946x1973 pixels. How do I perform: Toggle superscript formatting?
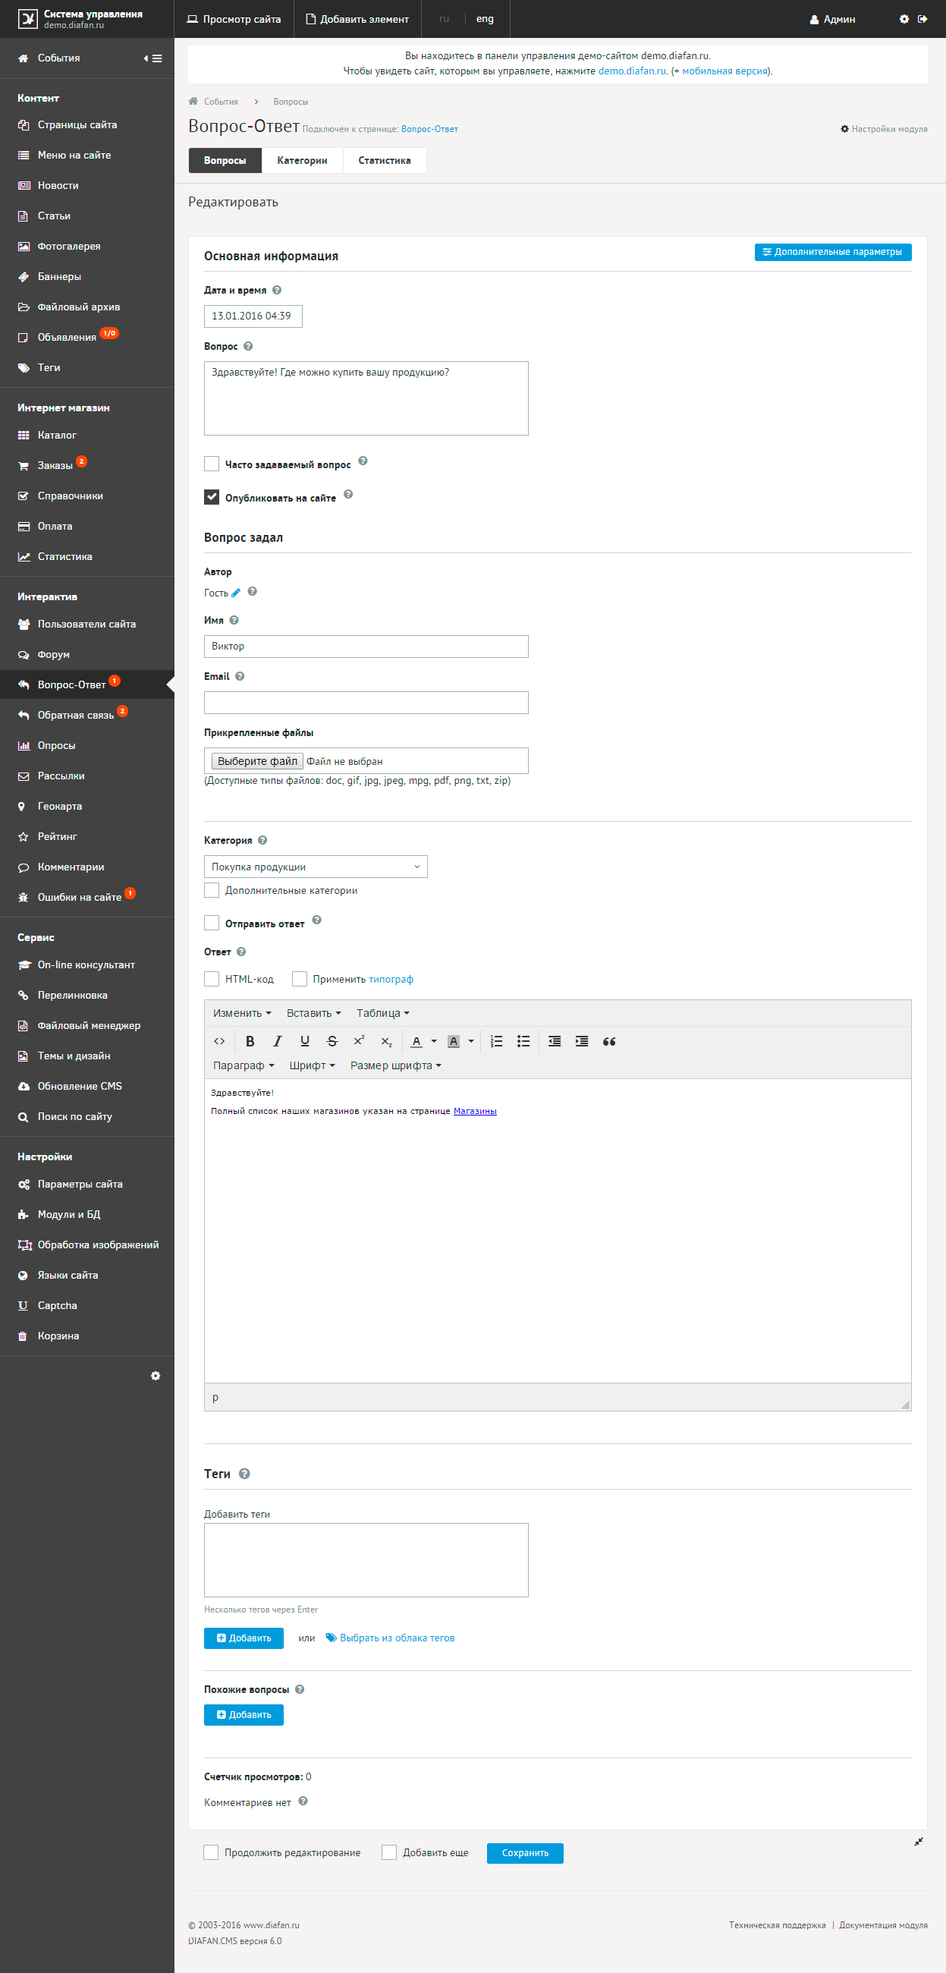(360, 1041)
